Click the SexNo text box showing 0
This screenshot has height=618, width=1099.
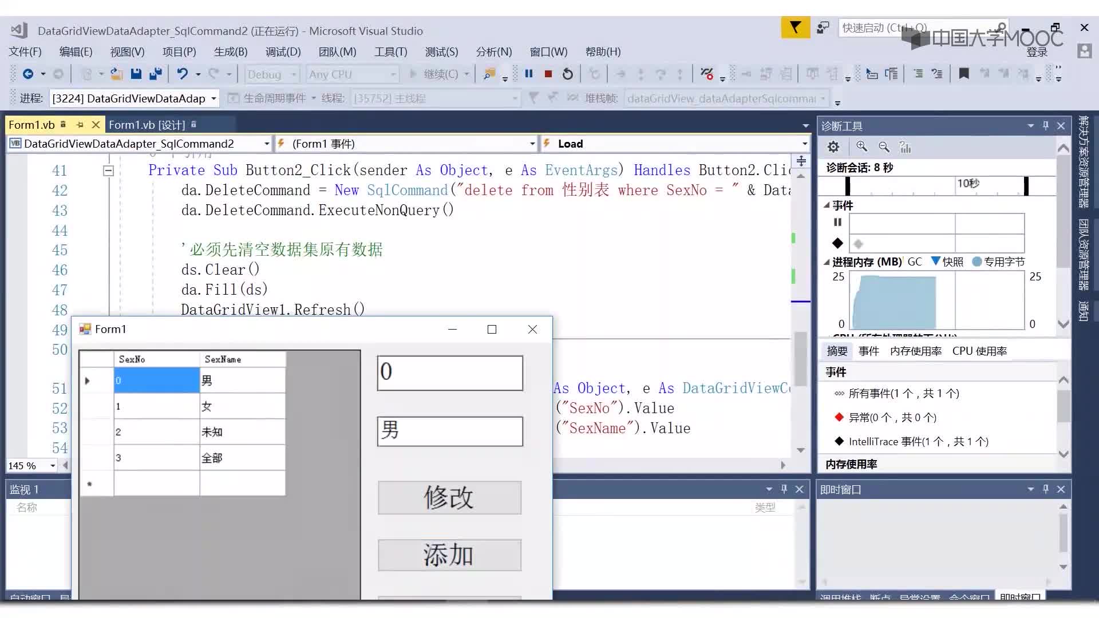[450, 373]
